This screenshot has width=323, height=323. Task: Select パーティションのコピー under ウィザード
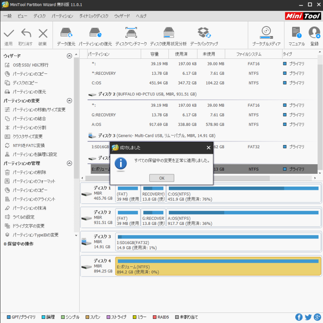pos(26,74)
